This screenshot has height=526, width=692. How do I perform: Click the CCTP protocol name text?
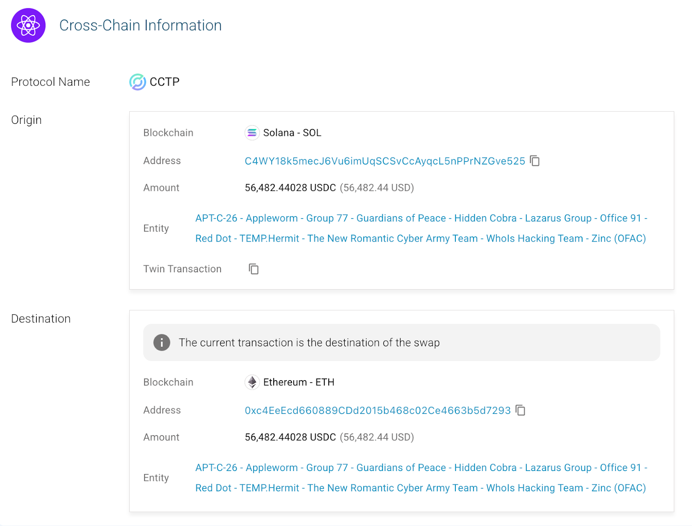(x=164, y=82)
